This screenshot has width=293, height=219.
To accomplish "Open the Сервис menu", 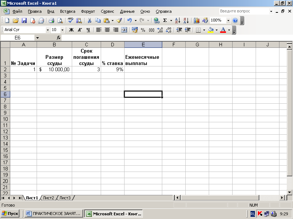I will click(107, 11).
